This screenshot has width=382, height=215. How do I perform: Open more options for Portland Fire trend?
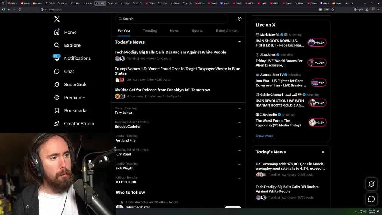pos(239,136)
